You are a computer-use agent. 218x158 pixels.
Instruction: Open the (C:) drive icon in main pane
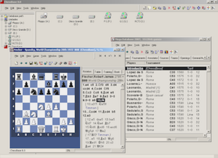click(x=60, y=18)
